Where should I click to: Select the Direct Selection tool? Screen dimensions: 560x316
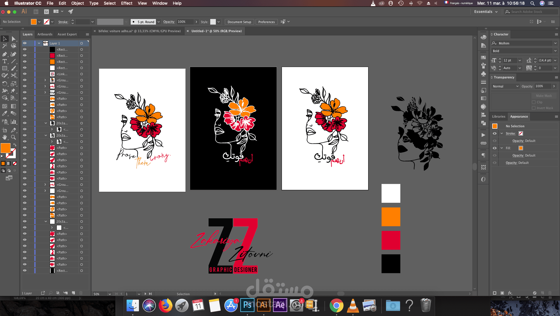[x=13, y=39]
